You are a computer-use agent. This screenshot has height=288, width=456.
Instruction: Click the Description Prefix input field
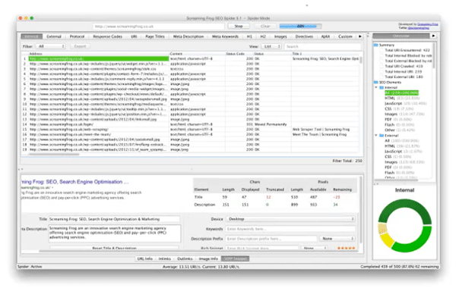tap(271, 239)
